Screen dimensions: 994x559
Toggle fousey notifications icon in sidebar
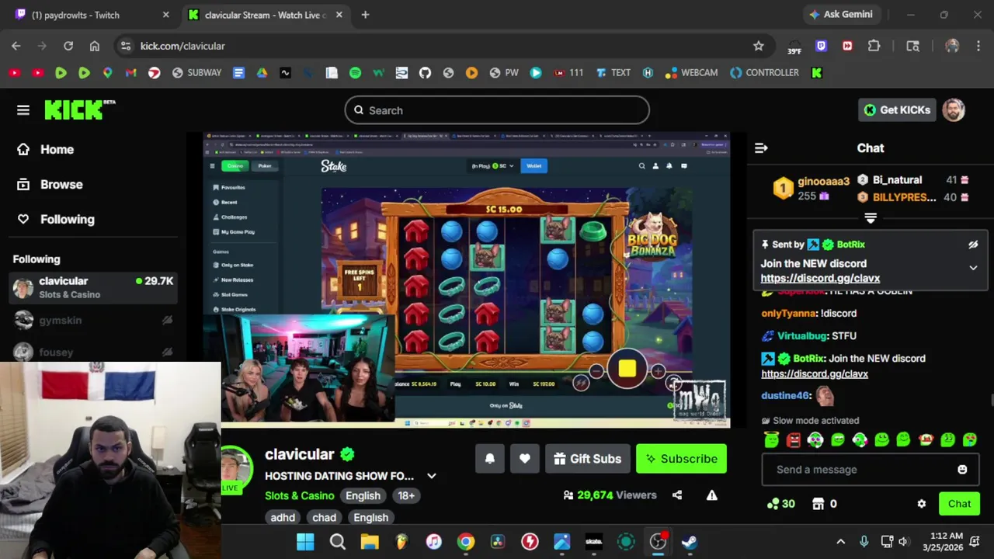pos(167,352)
